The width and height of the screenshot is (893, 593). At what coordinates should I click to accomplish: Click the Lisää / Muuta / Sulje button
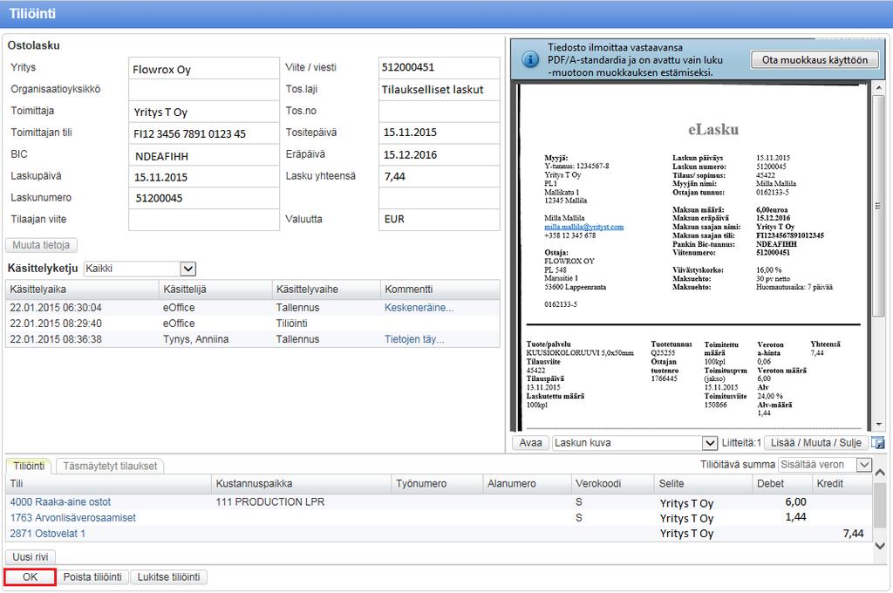815,443
